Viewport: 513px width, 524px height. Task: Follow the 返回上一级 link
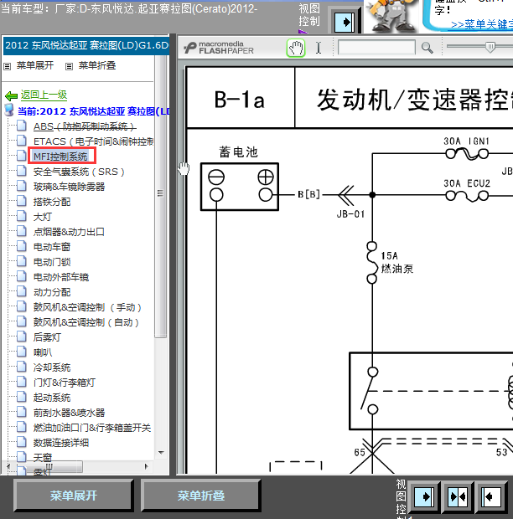(44, 95)
